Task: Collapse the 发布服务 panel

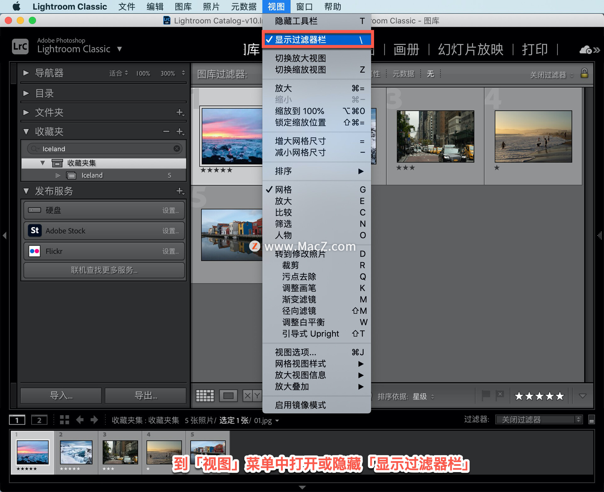Action: point(26,191)
